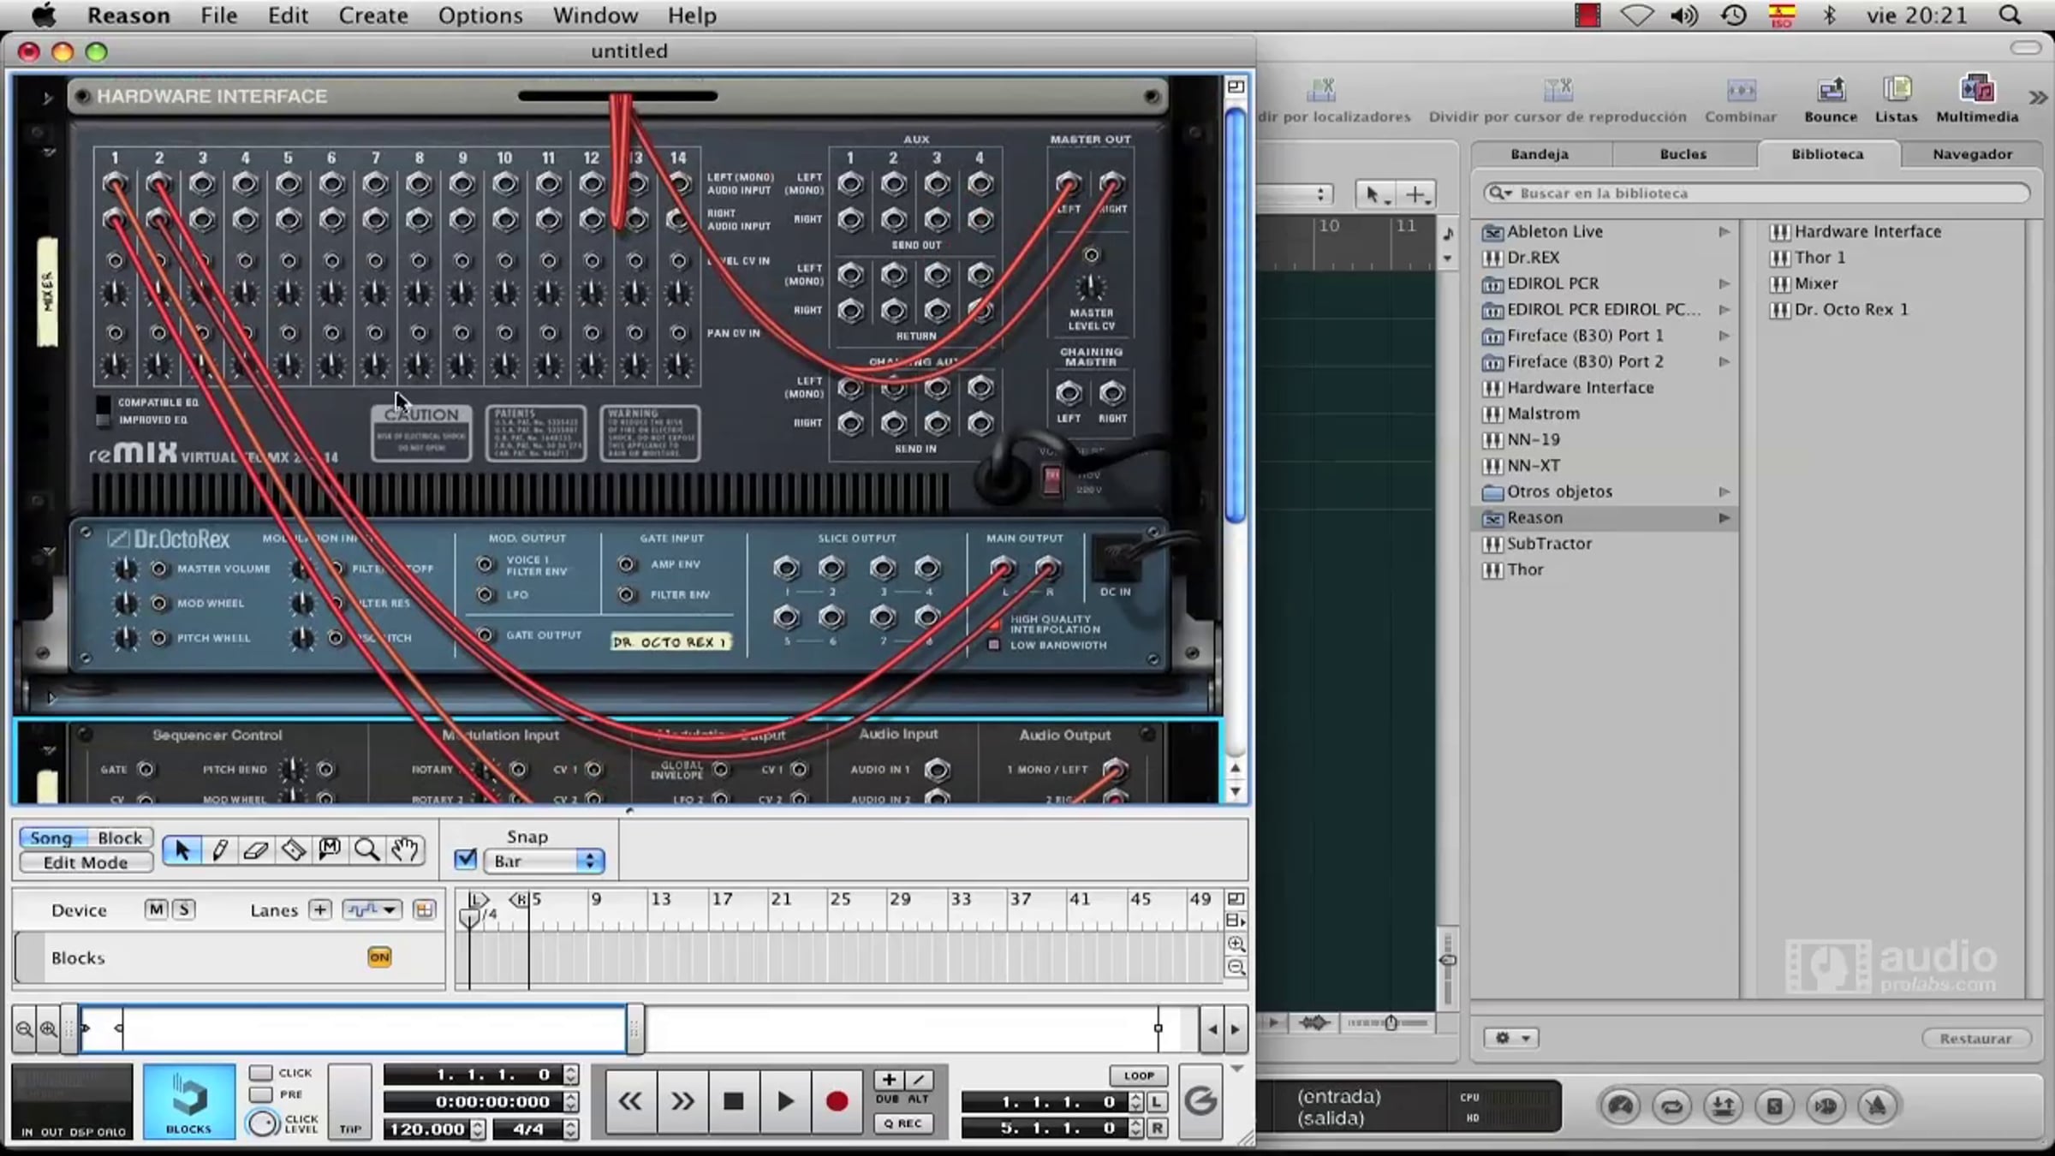Screen dimensions: 2055x1156
Task: Toggle the Blocks track ON button
Action: coord(379,957)
